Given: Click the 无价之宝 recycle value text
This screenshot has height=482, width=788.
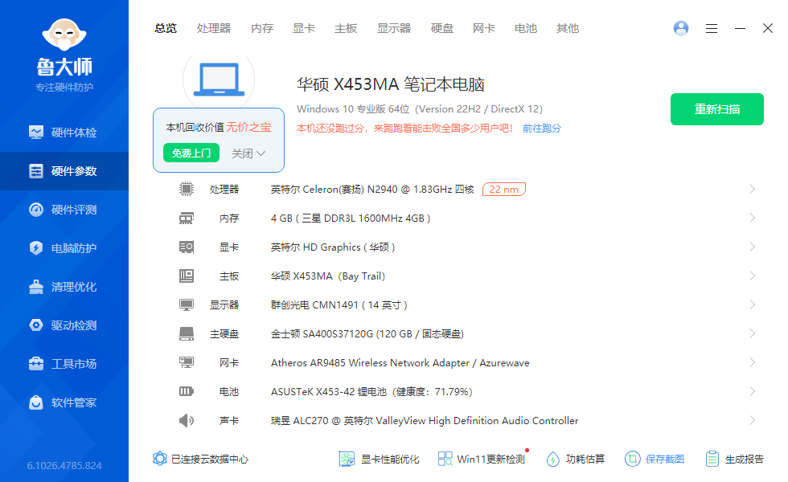Looking at the screenshot, I should click(x=248, y=127).
